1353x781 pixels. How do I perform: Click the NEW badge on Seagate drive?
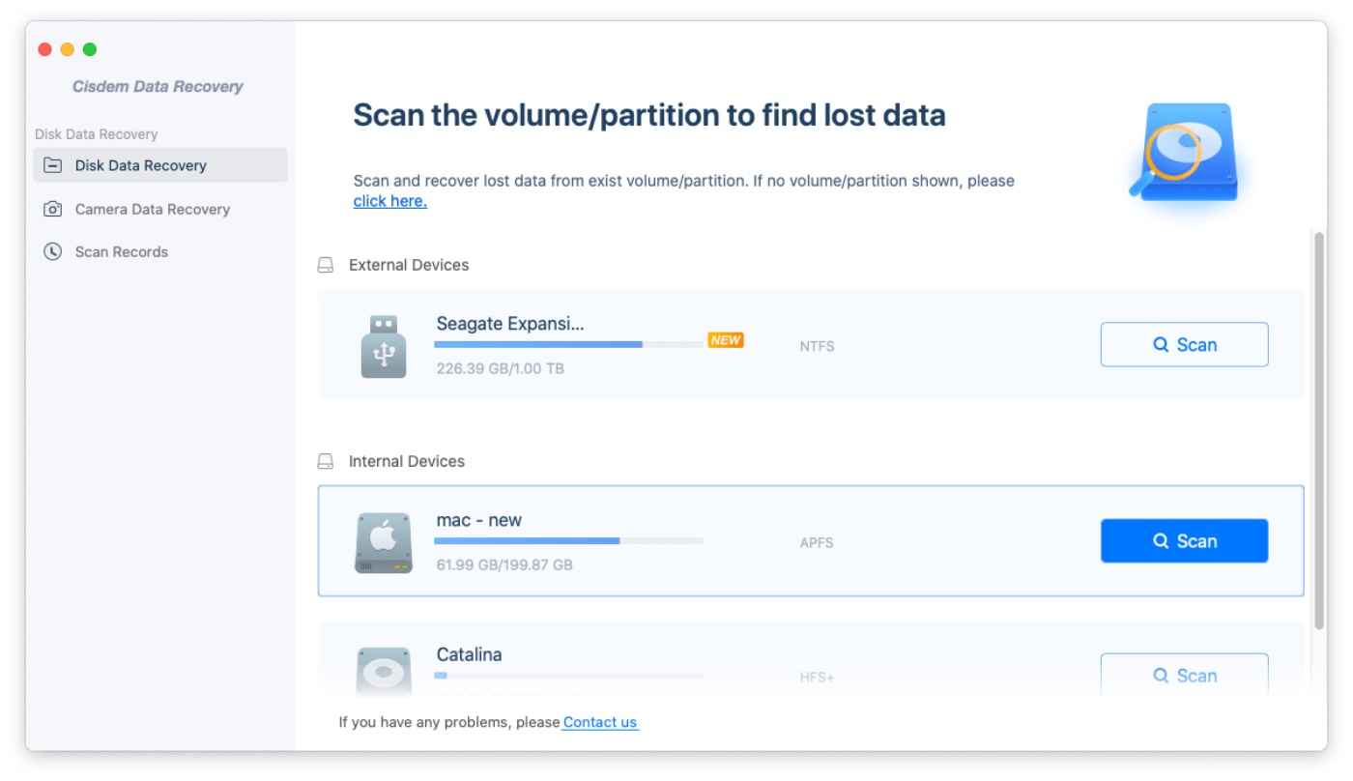[x=725, y=340]
